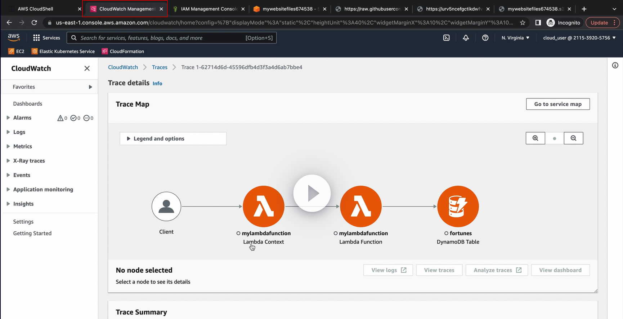Open the EC2 bookmark shortcut
The image size is (623, 319).
[17, 51]
